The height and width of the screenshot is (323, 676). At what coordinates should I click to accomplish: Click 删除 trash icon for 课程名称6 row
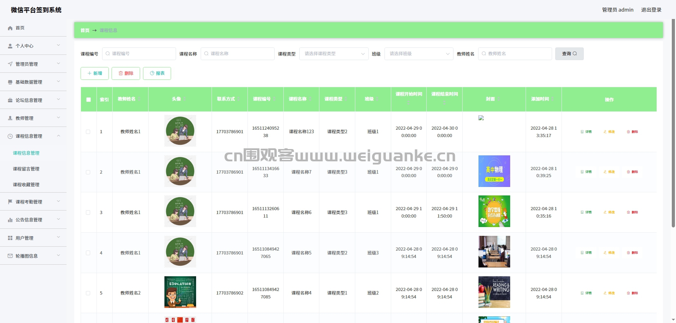[x=628, y=212]
